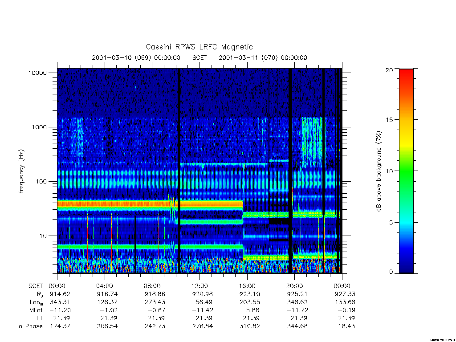The image size is (456, 342).
Task: Click the 04:00 SCET time label
Action: [105, 286]
